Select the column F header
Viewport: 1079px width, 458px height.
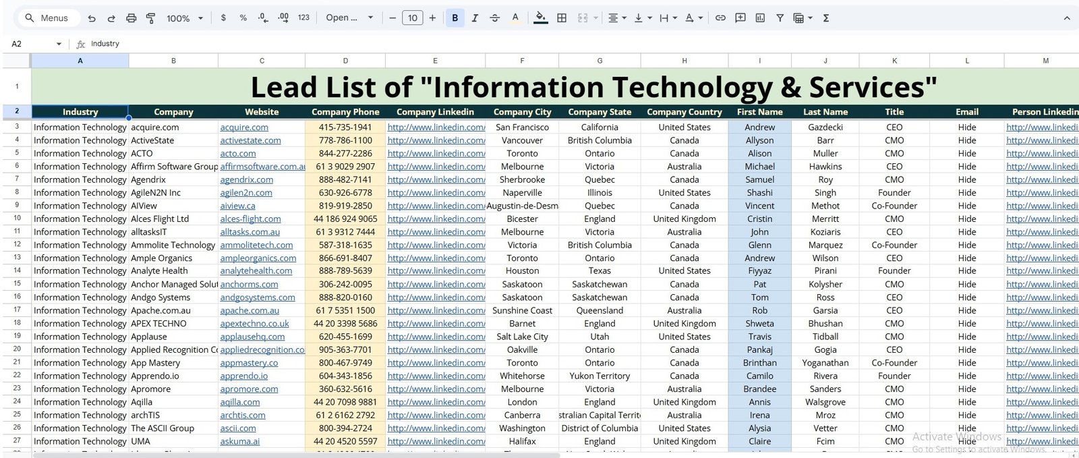(522, 61)
